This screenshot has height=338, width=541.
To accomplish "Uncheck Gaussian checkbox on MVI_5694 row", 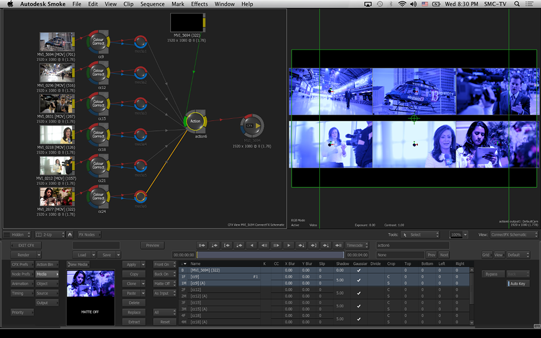I will (359, 270).
